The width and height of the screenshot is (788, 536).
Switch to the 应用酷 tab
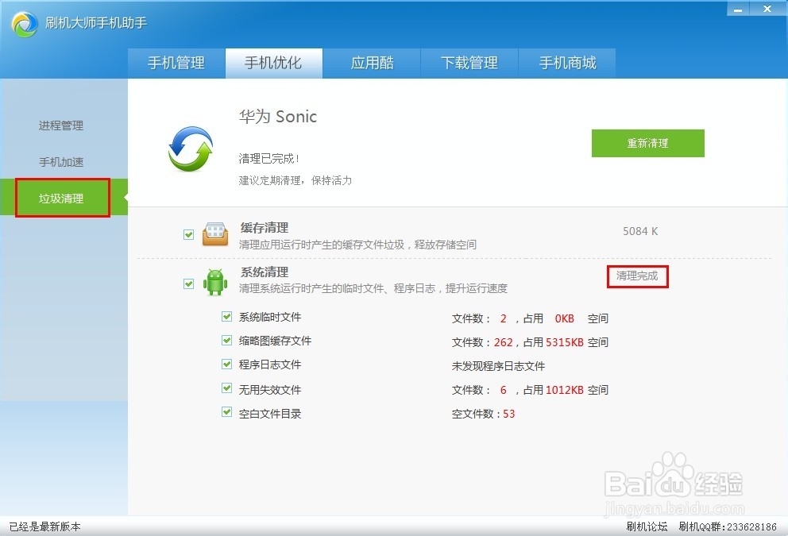tap(372, 64)
